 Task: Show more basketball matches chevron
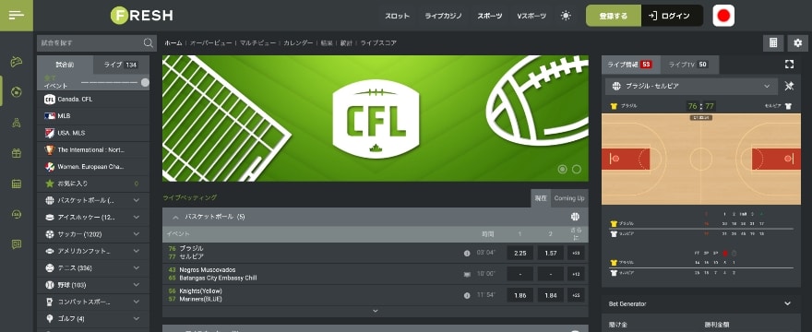[376, 311]
